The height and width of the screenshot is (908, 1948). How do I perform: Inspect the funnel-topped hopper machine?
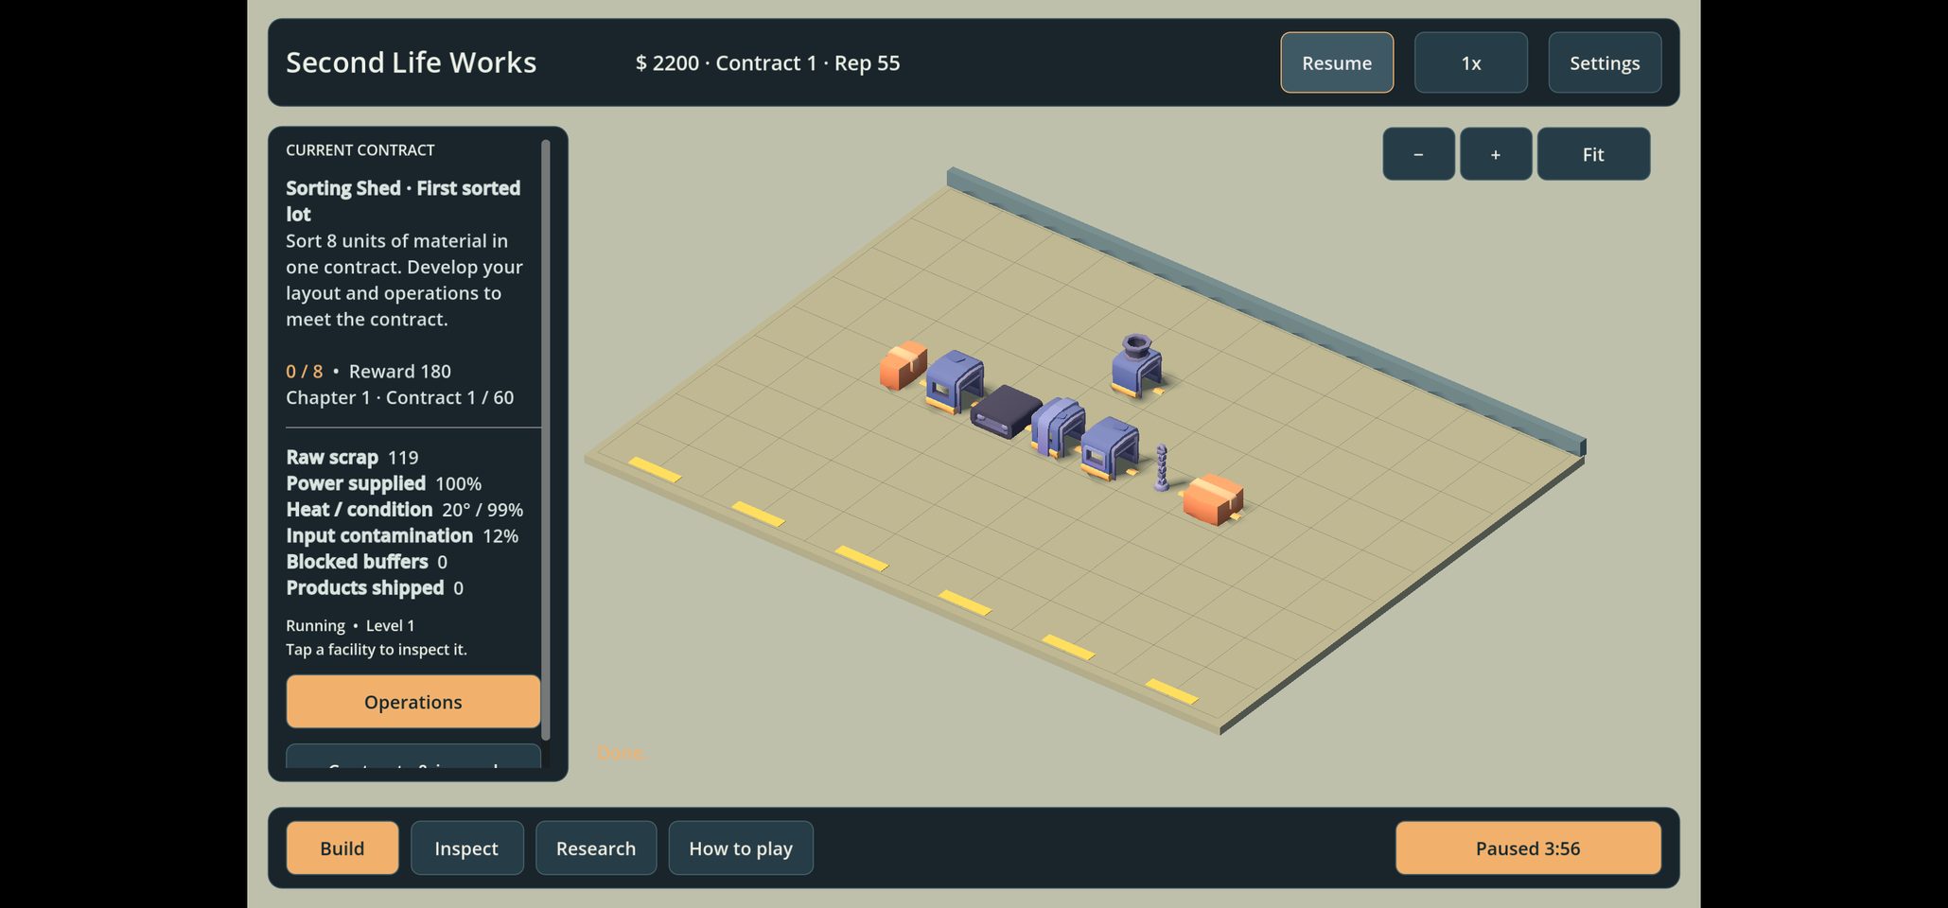coord(1137,365)
